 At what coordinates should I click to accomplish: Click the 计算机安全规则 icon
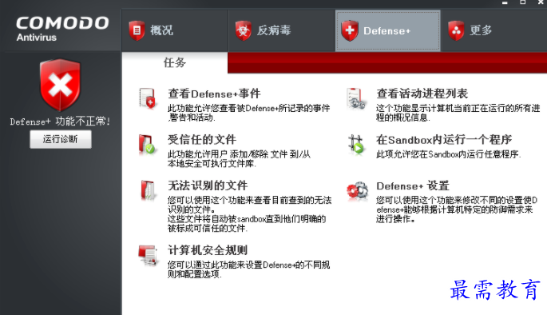[x=148, y=255]
